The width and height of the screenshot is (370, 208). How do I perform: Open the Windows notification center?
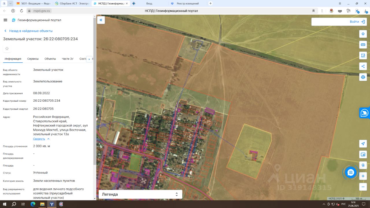point(364,204)
